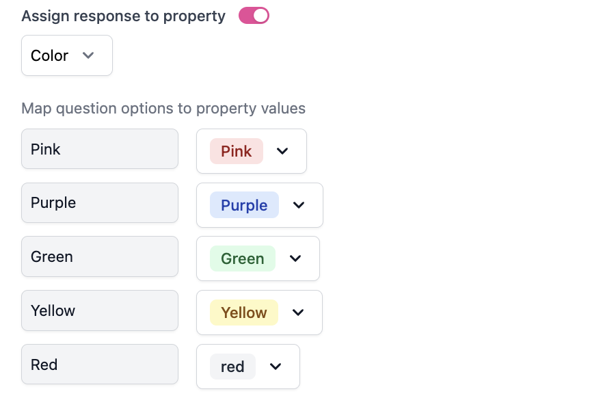The width and height of the screenshot is (603, 398).
Task: Click the pink-colored Pink tag
Action: [x=237, y=151]
